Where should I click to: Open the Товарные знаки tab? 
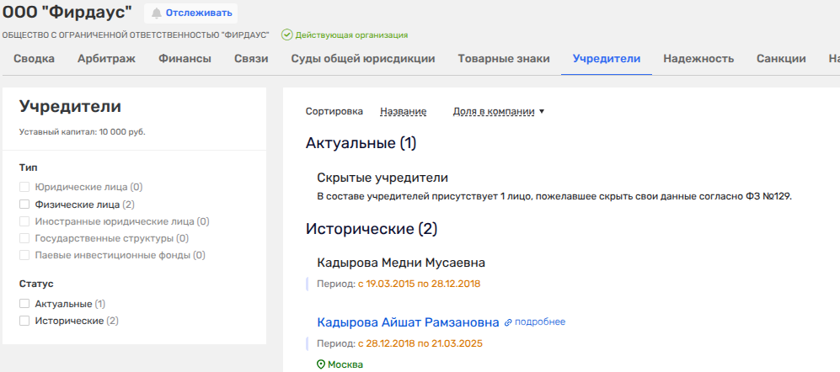point(504,59)
